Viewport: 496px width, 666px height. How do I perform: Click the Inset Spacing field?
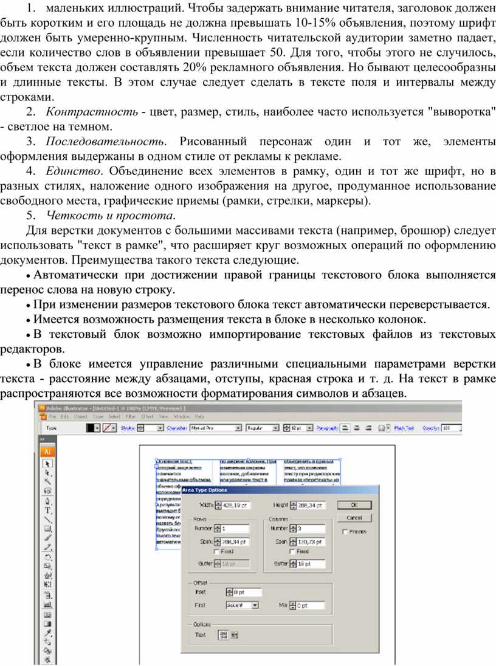pyautogui.click(x=247, y=592)
